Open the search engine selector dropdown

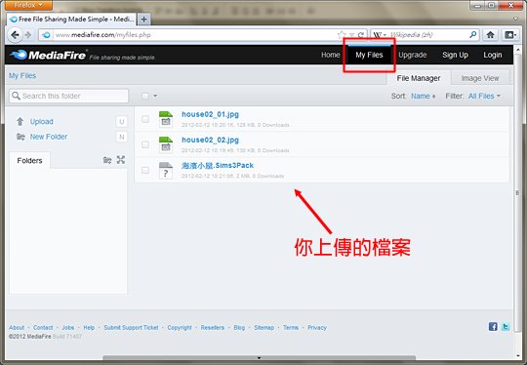pos(380,34)
